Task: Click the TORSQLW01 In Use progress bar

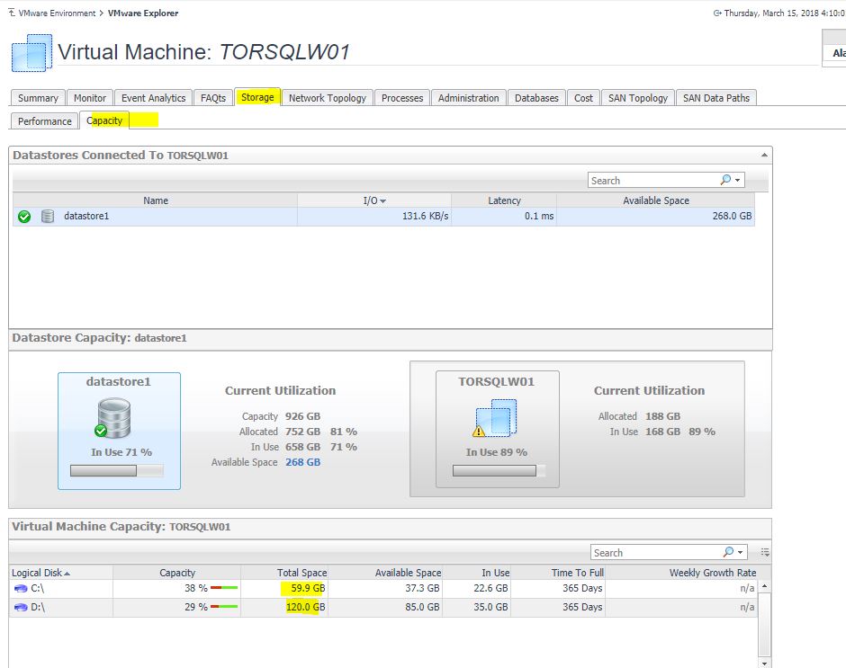Action: [499, 471]
